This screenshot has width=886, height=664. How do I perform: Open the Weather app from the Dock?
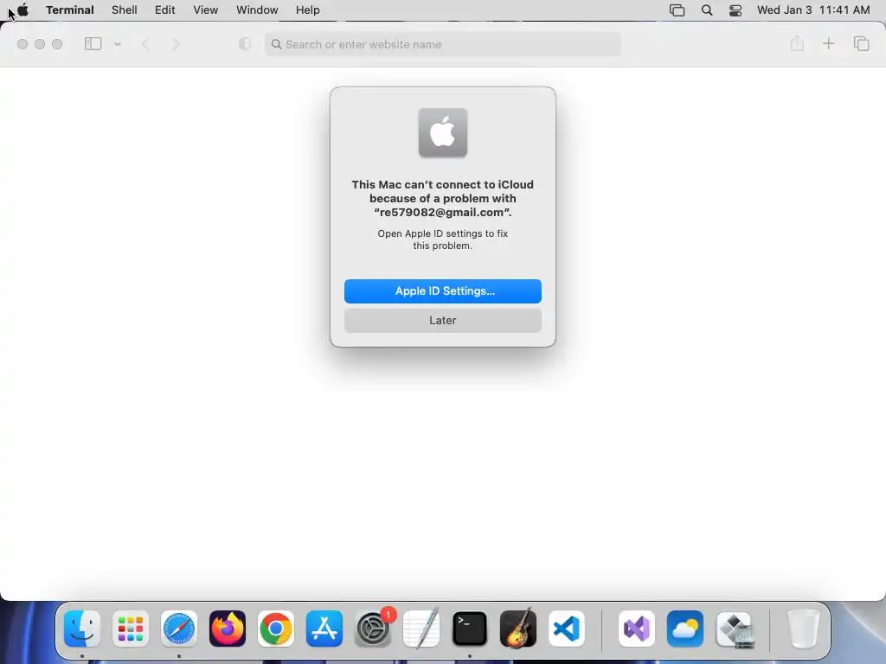point(685,629)
